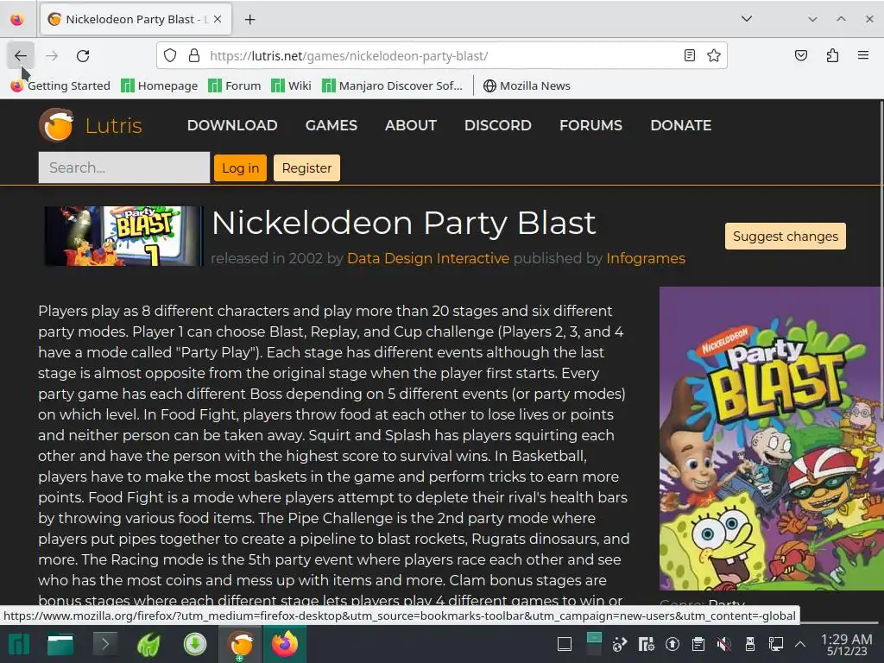Open Mozilla News bookmark
Image resolution: width=884 pixels, height=663 pixels.
click(x=527, y=85)
